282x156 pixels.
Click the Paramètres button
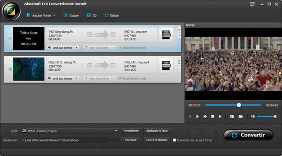(131, 131)
